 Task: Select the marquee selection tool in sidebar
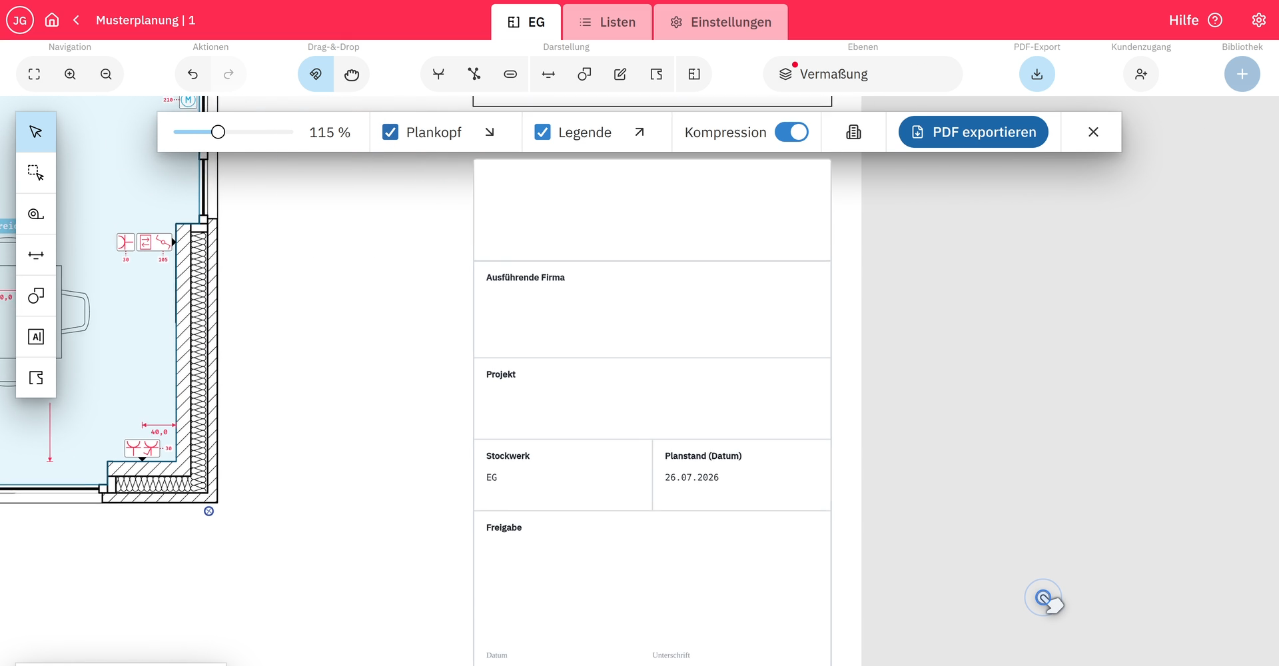[36, 172]
